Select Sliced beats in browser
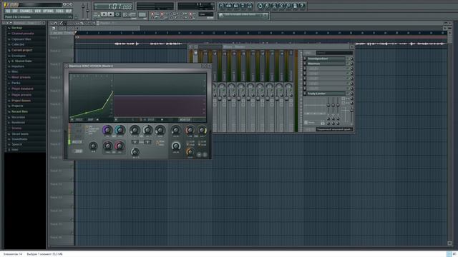 pyautogui.click(x=20, y=134)
